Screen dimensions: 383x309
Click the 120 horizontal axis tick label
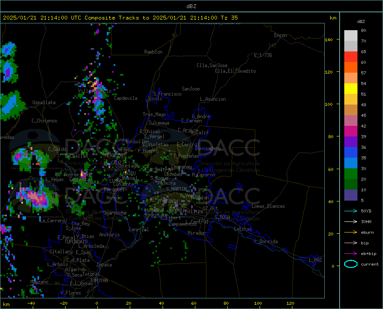(x=290, y=303)
